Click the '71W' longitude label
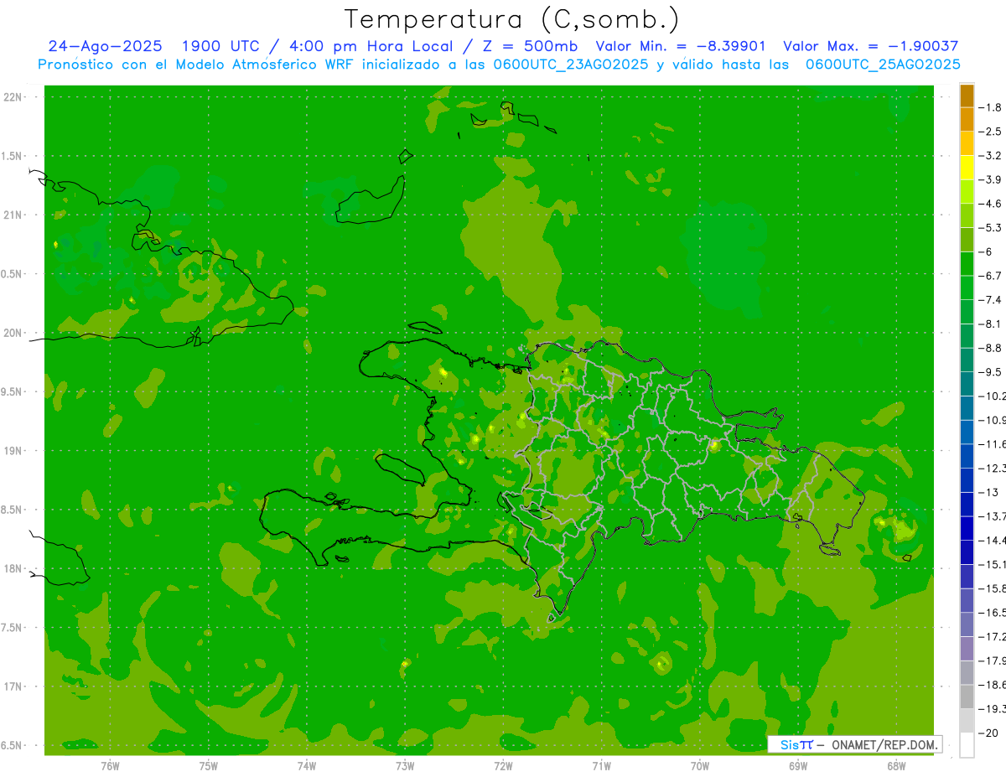Screen dimensions: 1006x777 click(x=601, y=765)
